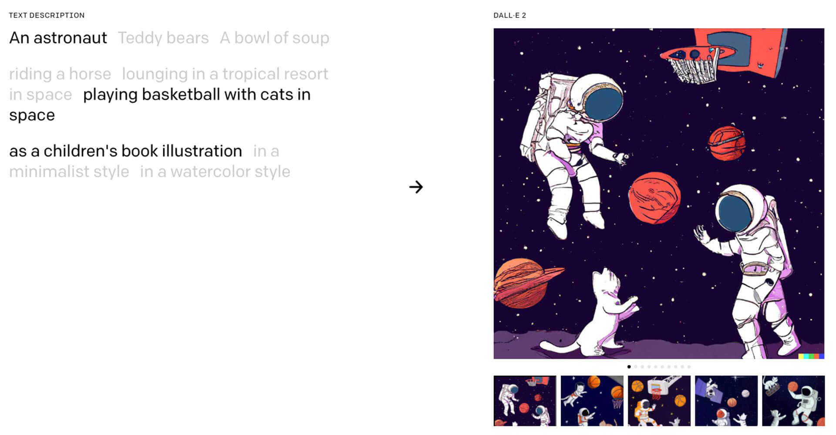This screenshot has width=836, height=435.
Task: Select "as a children's book illustration" style
Action: pos(125,151)
